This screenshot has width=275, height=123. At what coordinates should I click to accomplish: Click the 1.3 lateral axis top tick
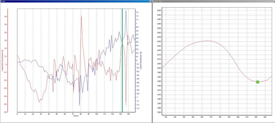pos(137,12)
